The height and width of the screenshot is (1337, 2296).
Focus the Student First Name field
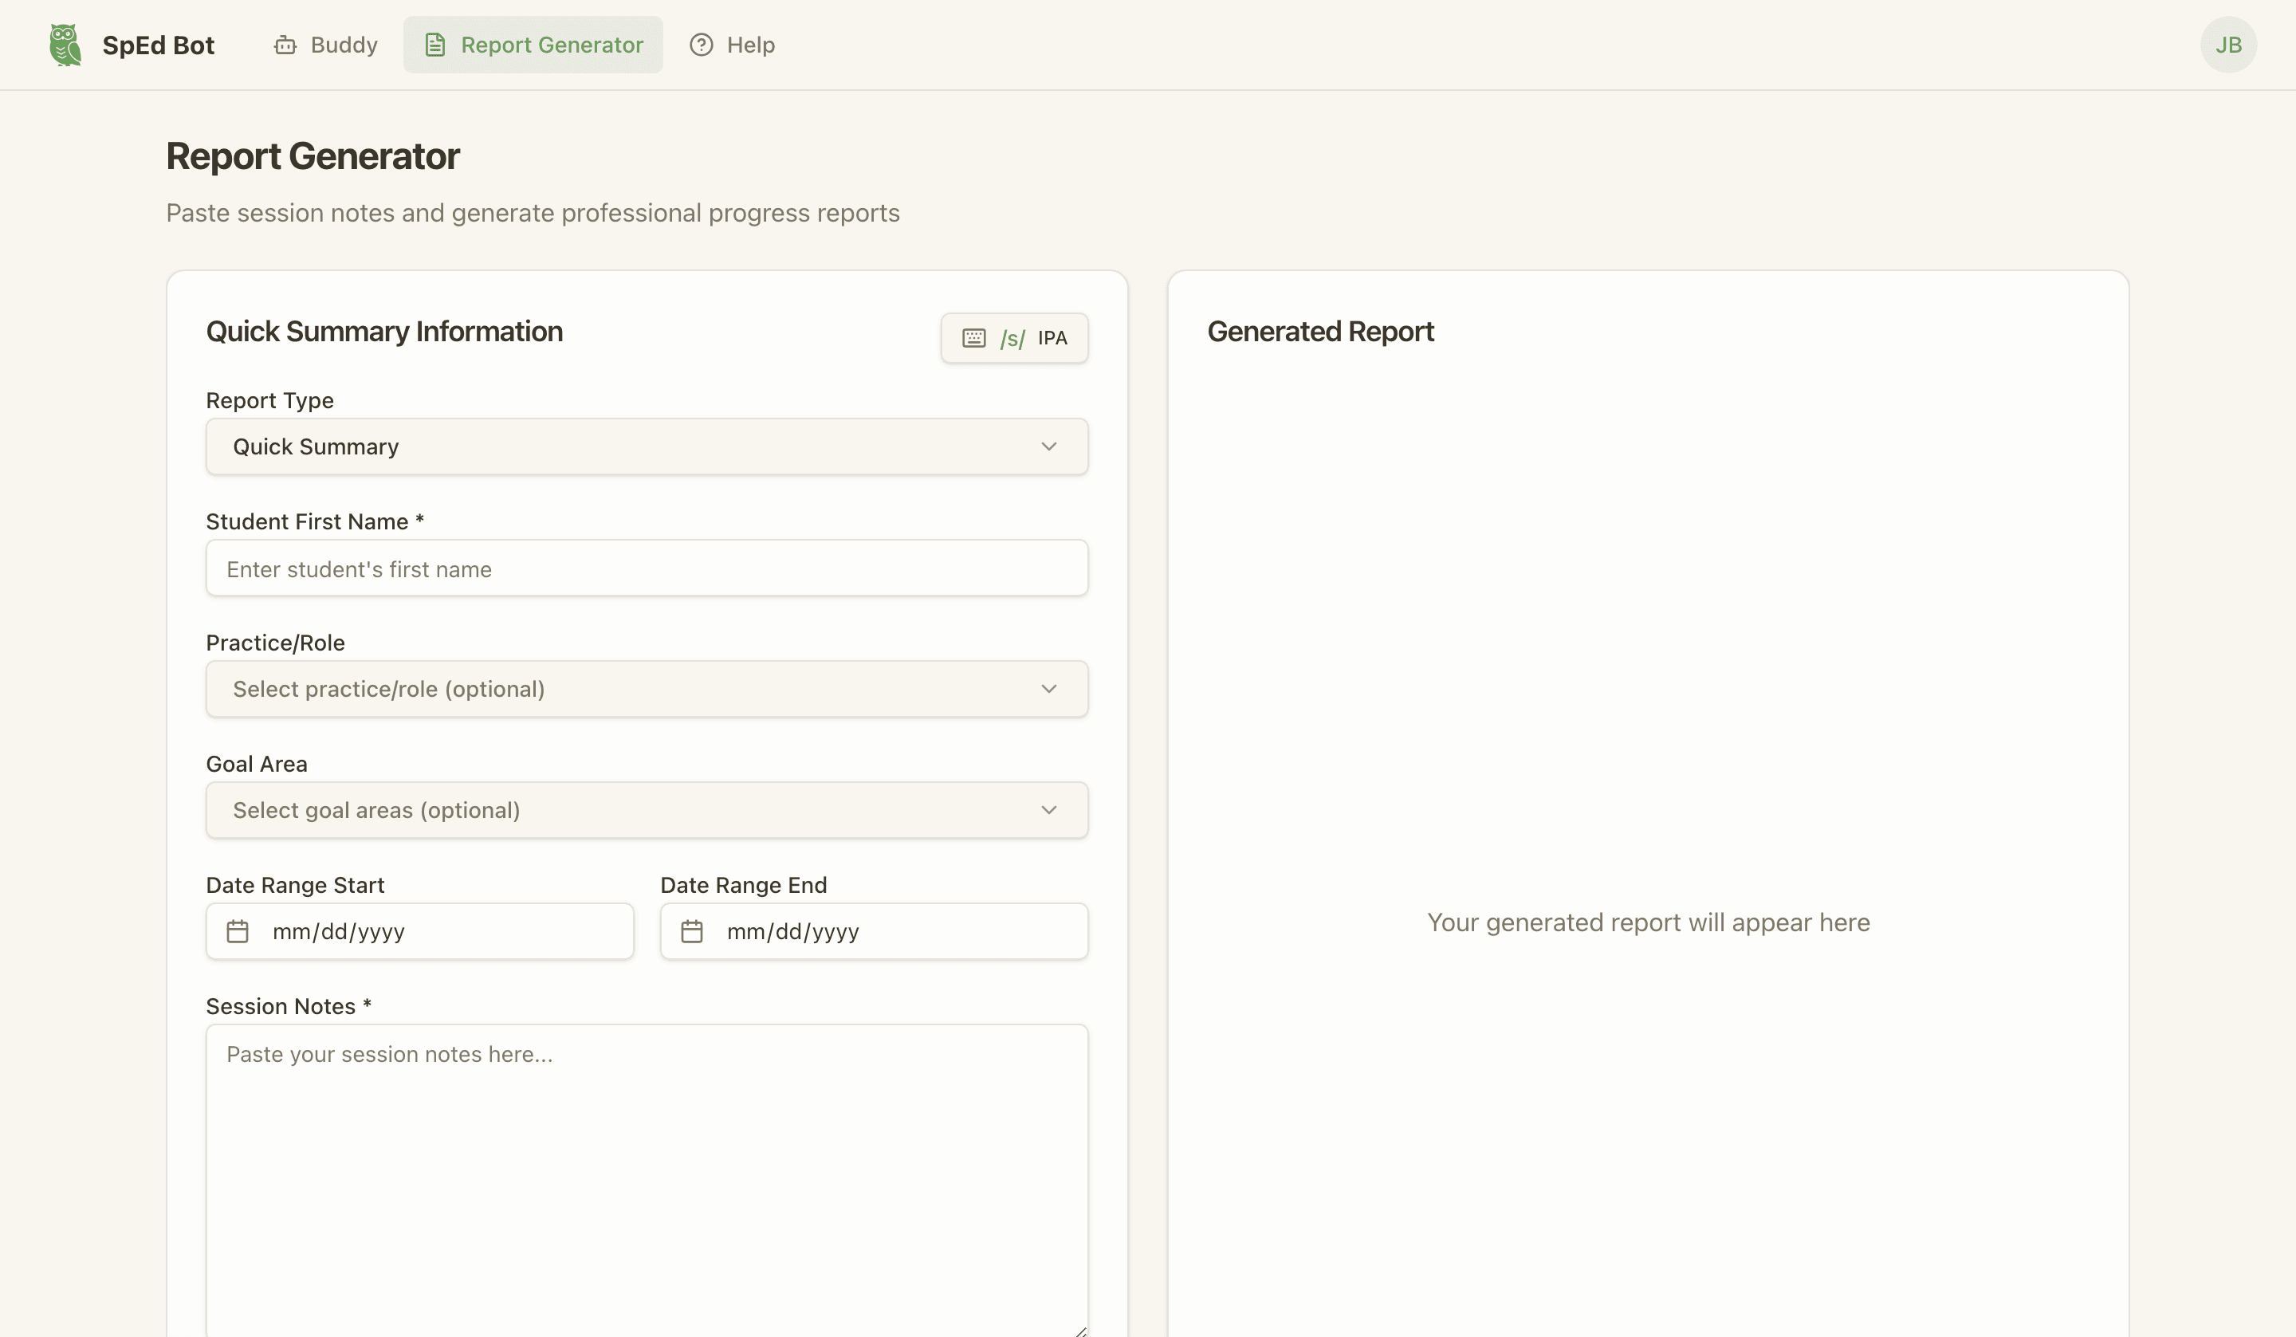(646, 568)
